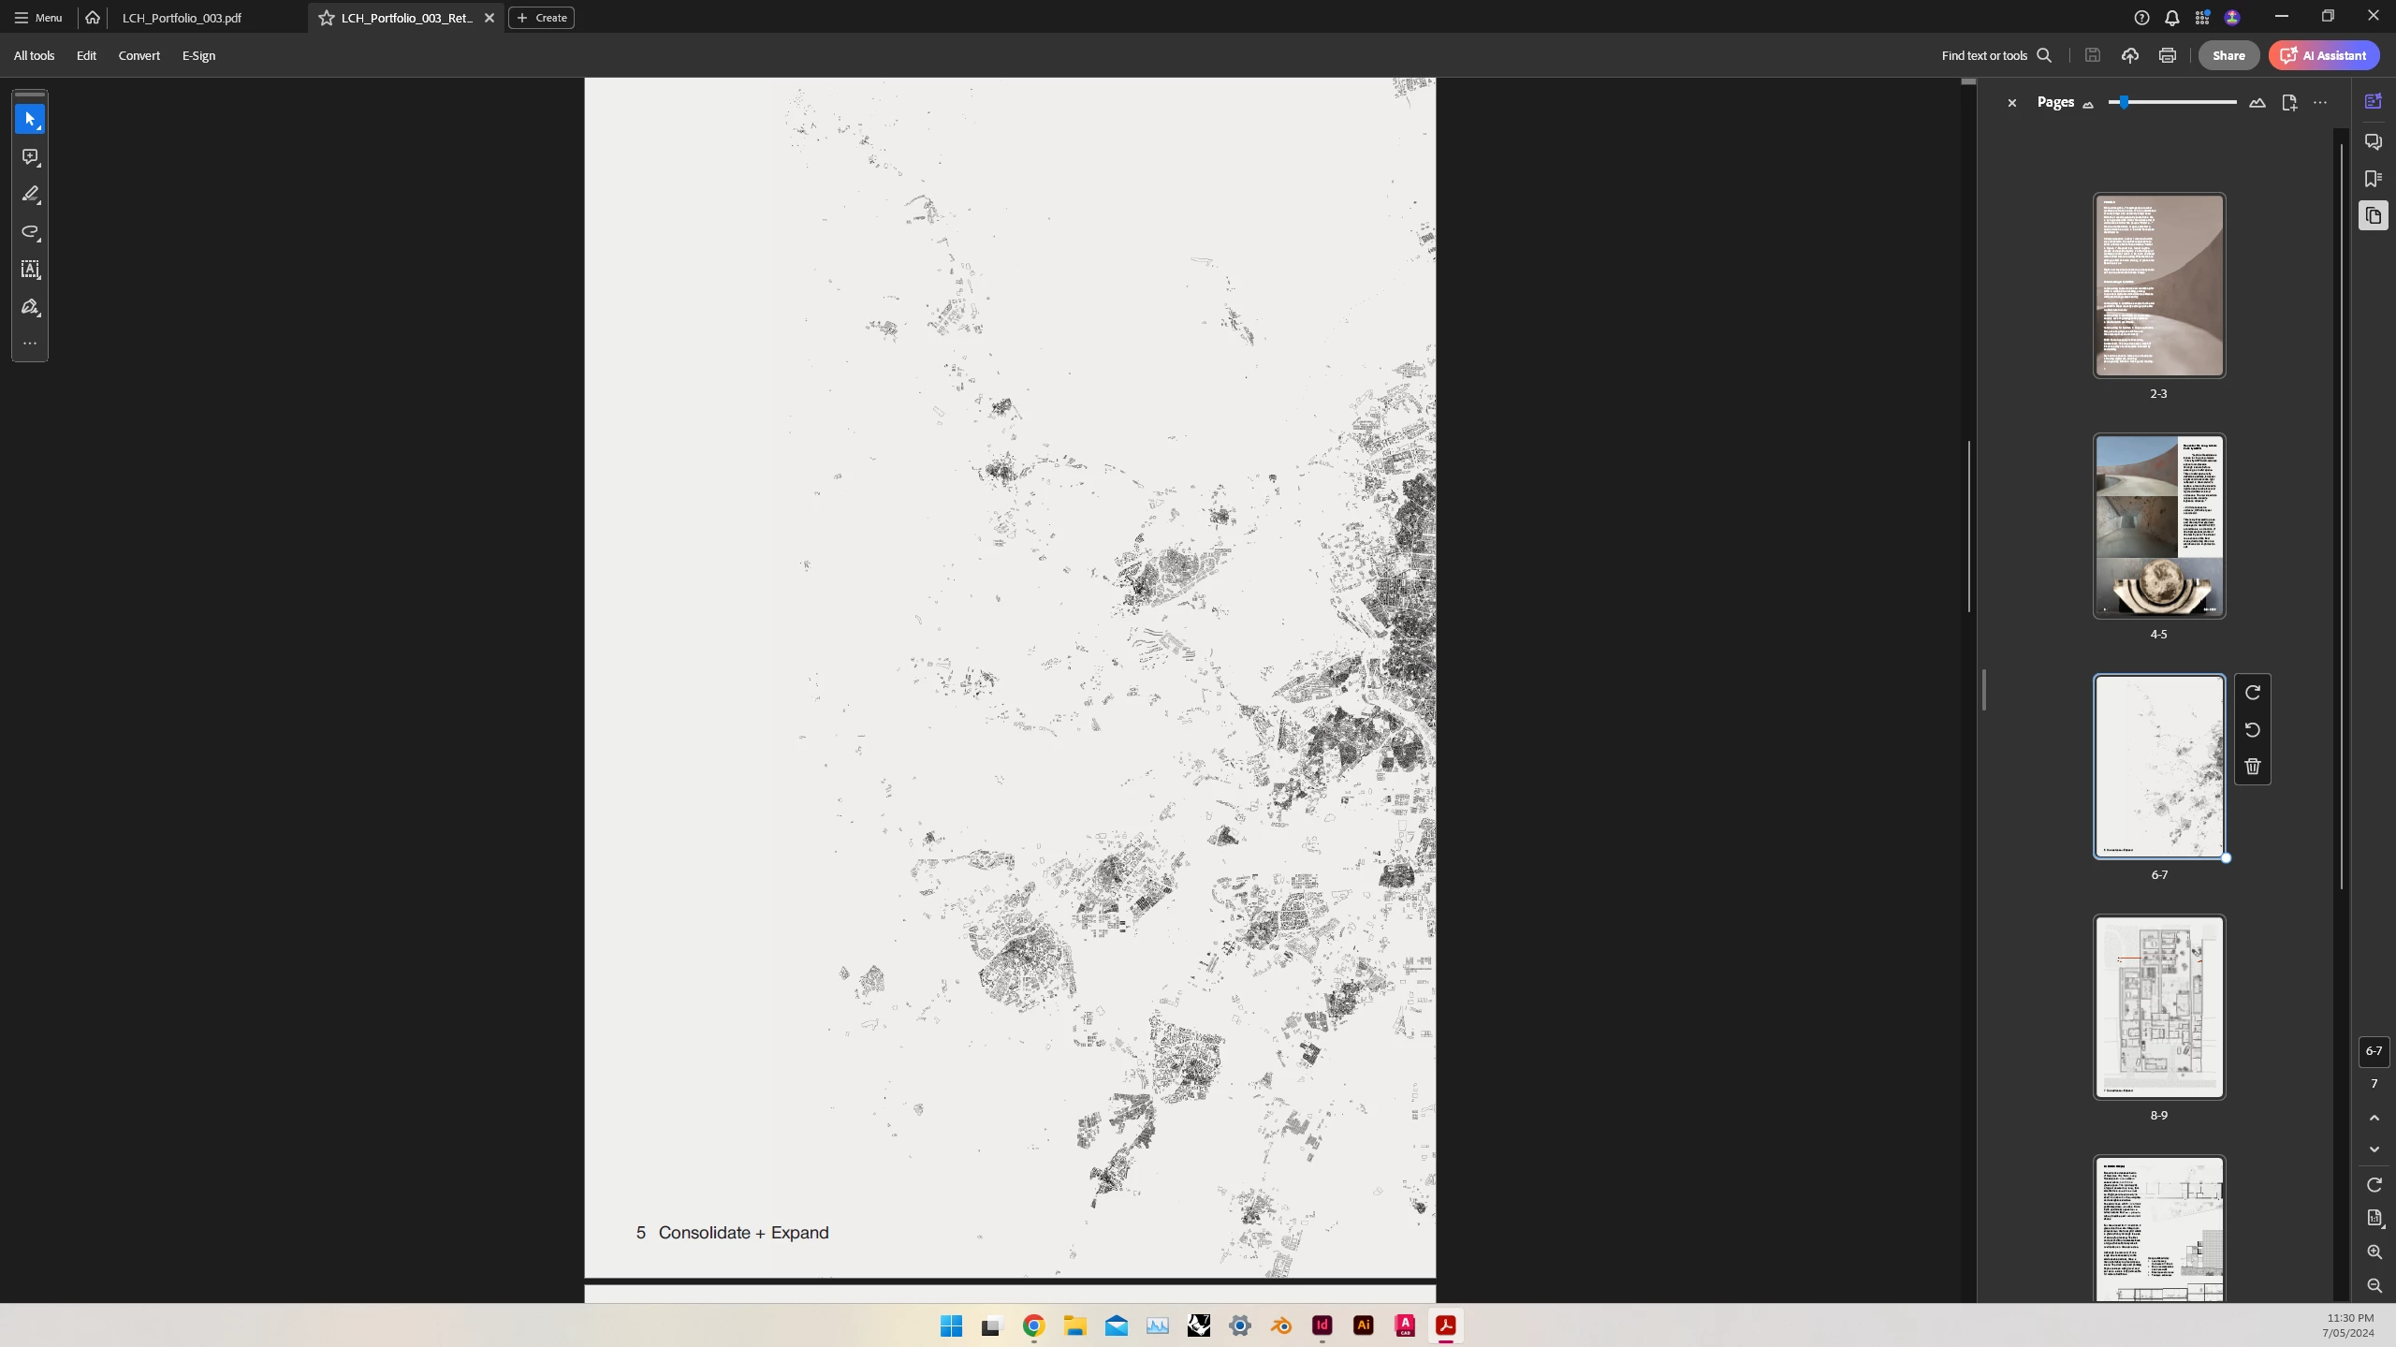Select the freehand draw tool

[x=30, y=231]
